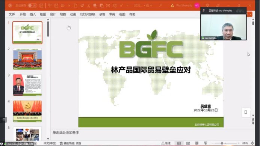
Task: Toggle the AutoSave switch
Action: tap(32, 6)
